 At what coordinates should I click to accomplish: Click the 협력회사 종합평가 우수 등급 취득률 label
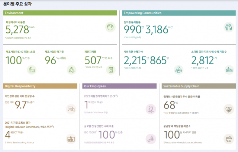pos(182,97)
